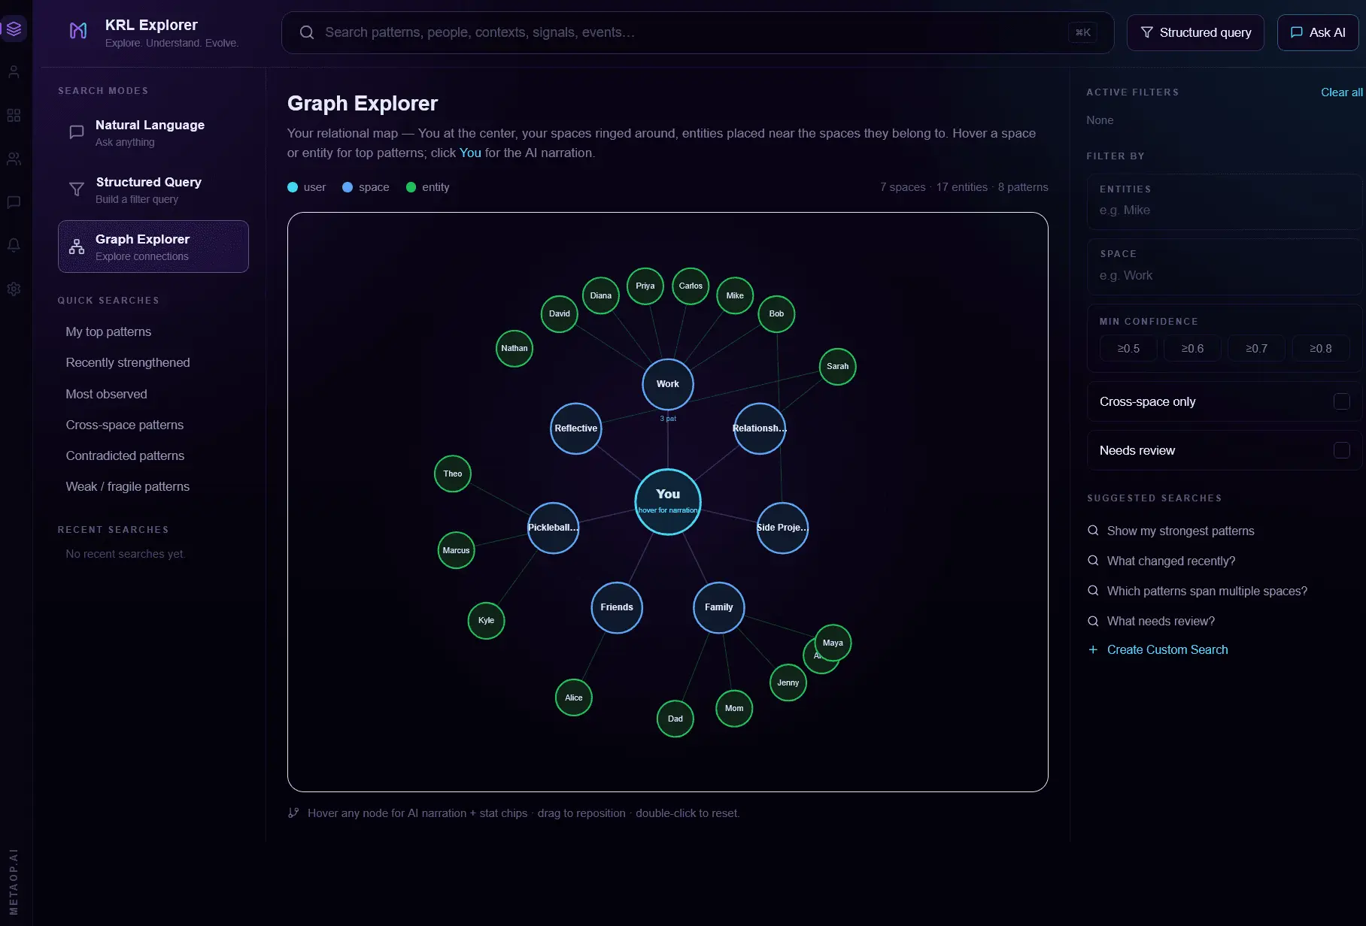Click What needs review? suggestion
This screenshot has height=926, width=1366.
pyautogui.click(x=1161, y=621)
